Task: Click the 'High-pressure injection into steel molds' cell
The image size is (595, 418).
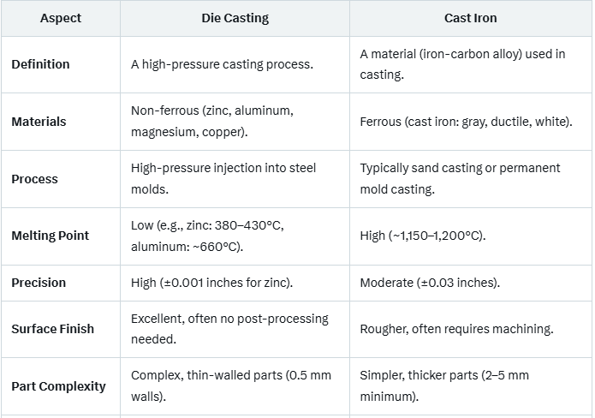Action: pyautogui.click(x=223, y=179)
